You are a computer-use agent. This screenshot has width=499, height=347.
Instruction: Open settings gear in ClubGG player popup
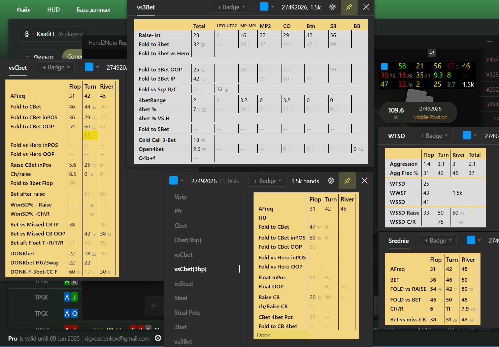(x=331, y=181)
